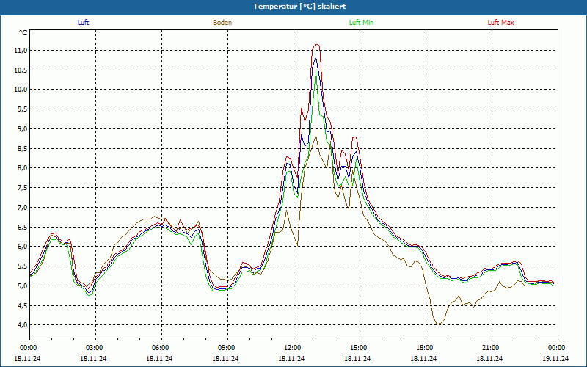Click the 12:00 time label
This screenshot has width=587, height=367.
(x=293, y=348)
